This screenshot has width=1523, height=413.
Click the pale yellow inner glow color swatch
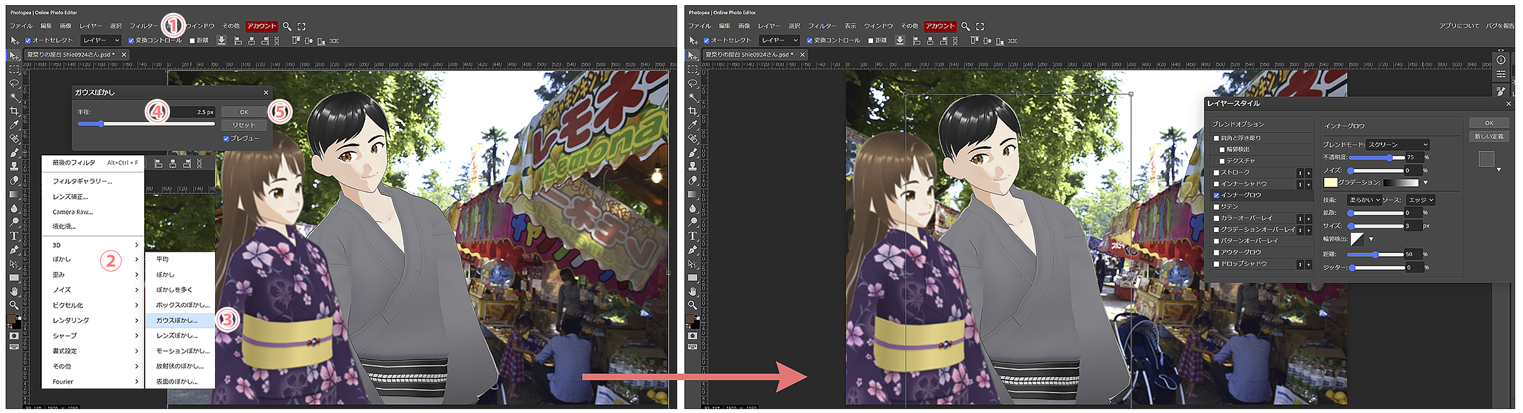(x=1330, y=182)
